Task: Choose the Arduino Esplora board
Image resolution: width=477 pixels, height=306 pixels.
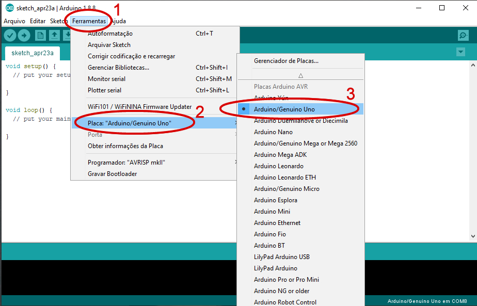Action: point(300,200)
